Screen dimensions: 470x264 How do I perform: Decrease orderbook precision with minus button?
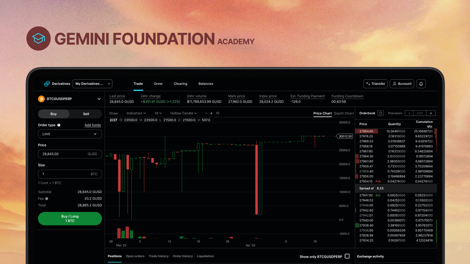[409, 113]
